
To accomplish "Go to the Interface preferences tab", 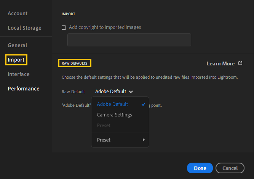I will click(19, 74).
